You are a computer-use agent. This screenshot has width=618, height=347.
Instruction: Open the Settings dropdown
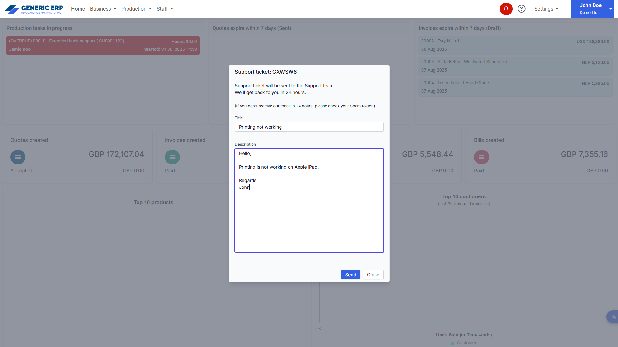coord(546,9)
